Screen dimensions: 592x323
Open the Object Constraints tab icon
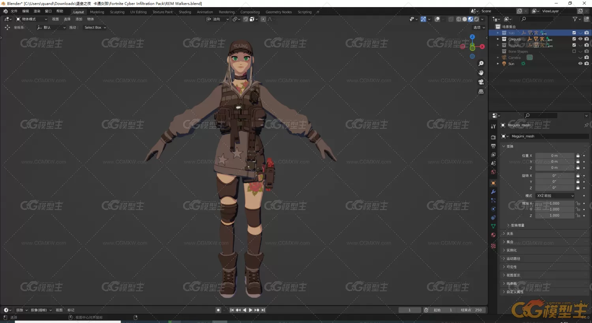click(493, 218)
